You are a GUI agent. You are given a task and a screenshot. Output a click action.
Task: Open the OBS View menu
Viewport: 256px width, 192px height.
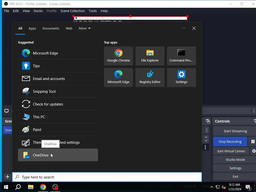click(x=26, y=11)
